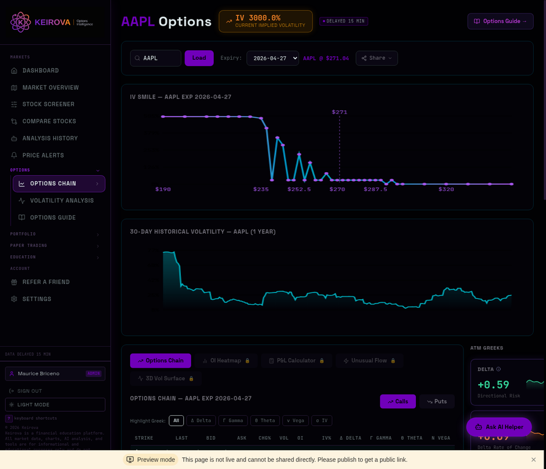Image resolution: width=546 pixels, height=469 pixels.
Task: Click the Keirova logo icon
Action: [x=21, y=22]
